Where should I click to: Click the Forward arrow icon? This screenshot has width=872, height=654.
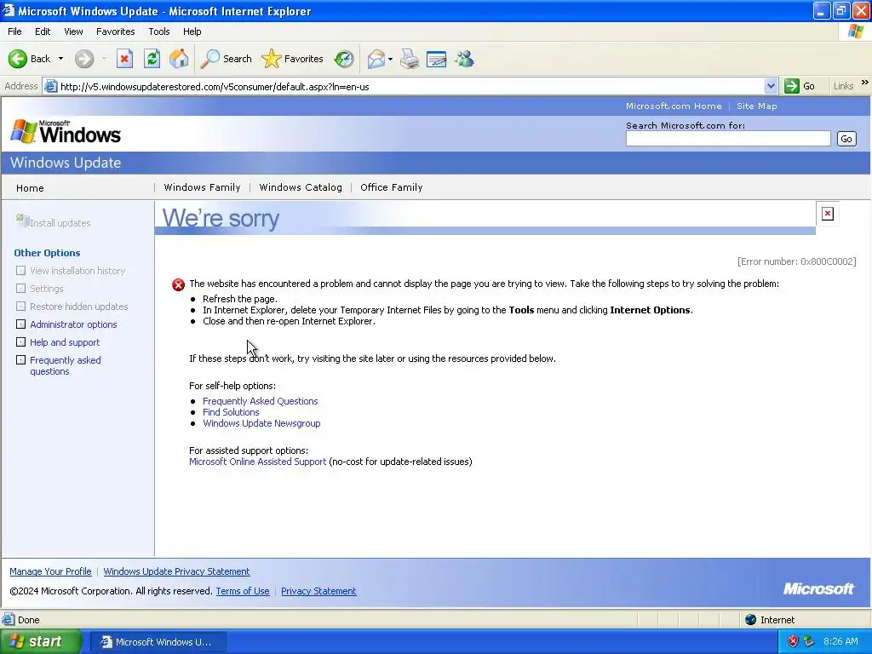[x=84, y=59]
